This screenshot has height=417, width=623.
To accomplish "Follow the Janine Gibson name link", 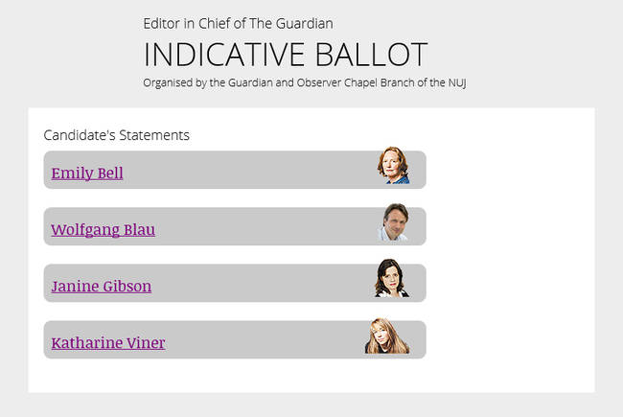I will [101, 287].
